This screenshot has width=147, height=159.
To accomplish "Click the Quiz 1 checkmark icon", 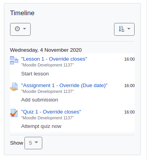I will (14, 113).
